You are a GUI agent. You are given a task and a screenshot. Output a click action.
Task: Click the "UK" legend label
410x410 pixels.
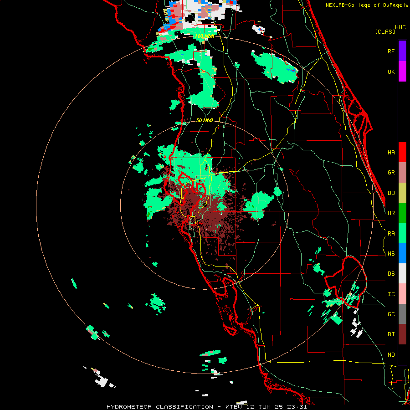391,72
